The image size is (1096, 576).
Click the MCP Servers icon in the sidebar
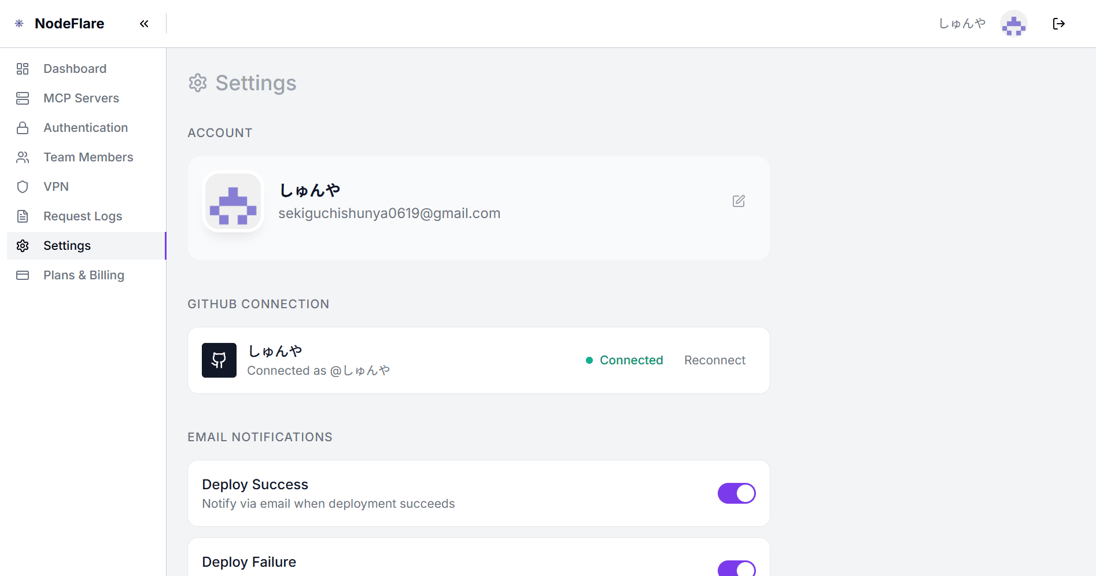[x=23, y=98]
